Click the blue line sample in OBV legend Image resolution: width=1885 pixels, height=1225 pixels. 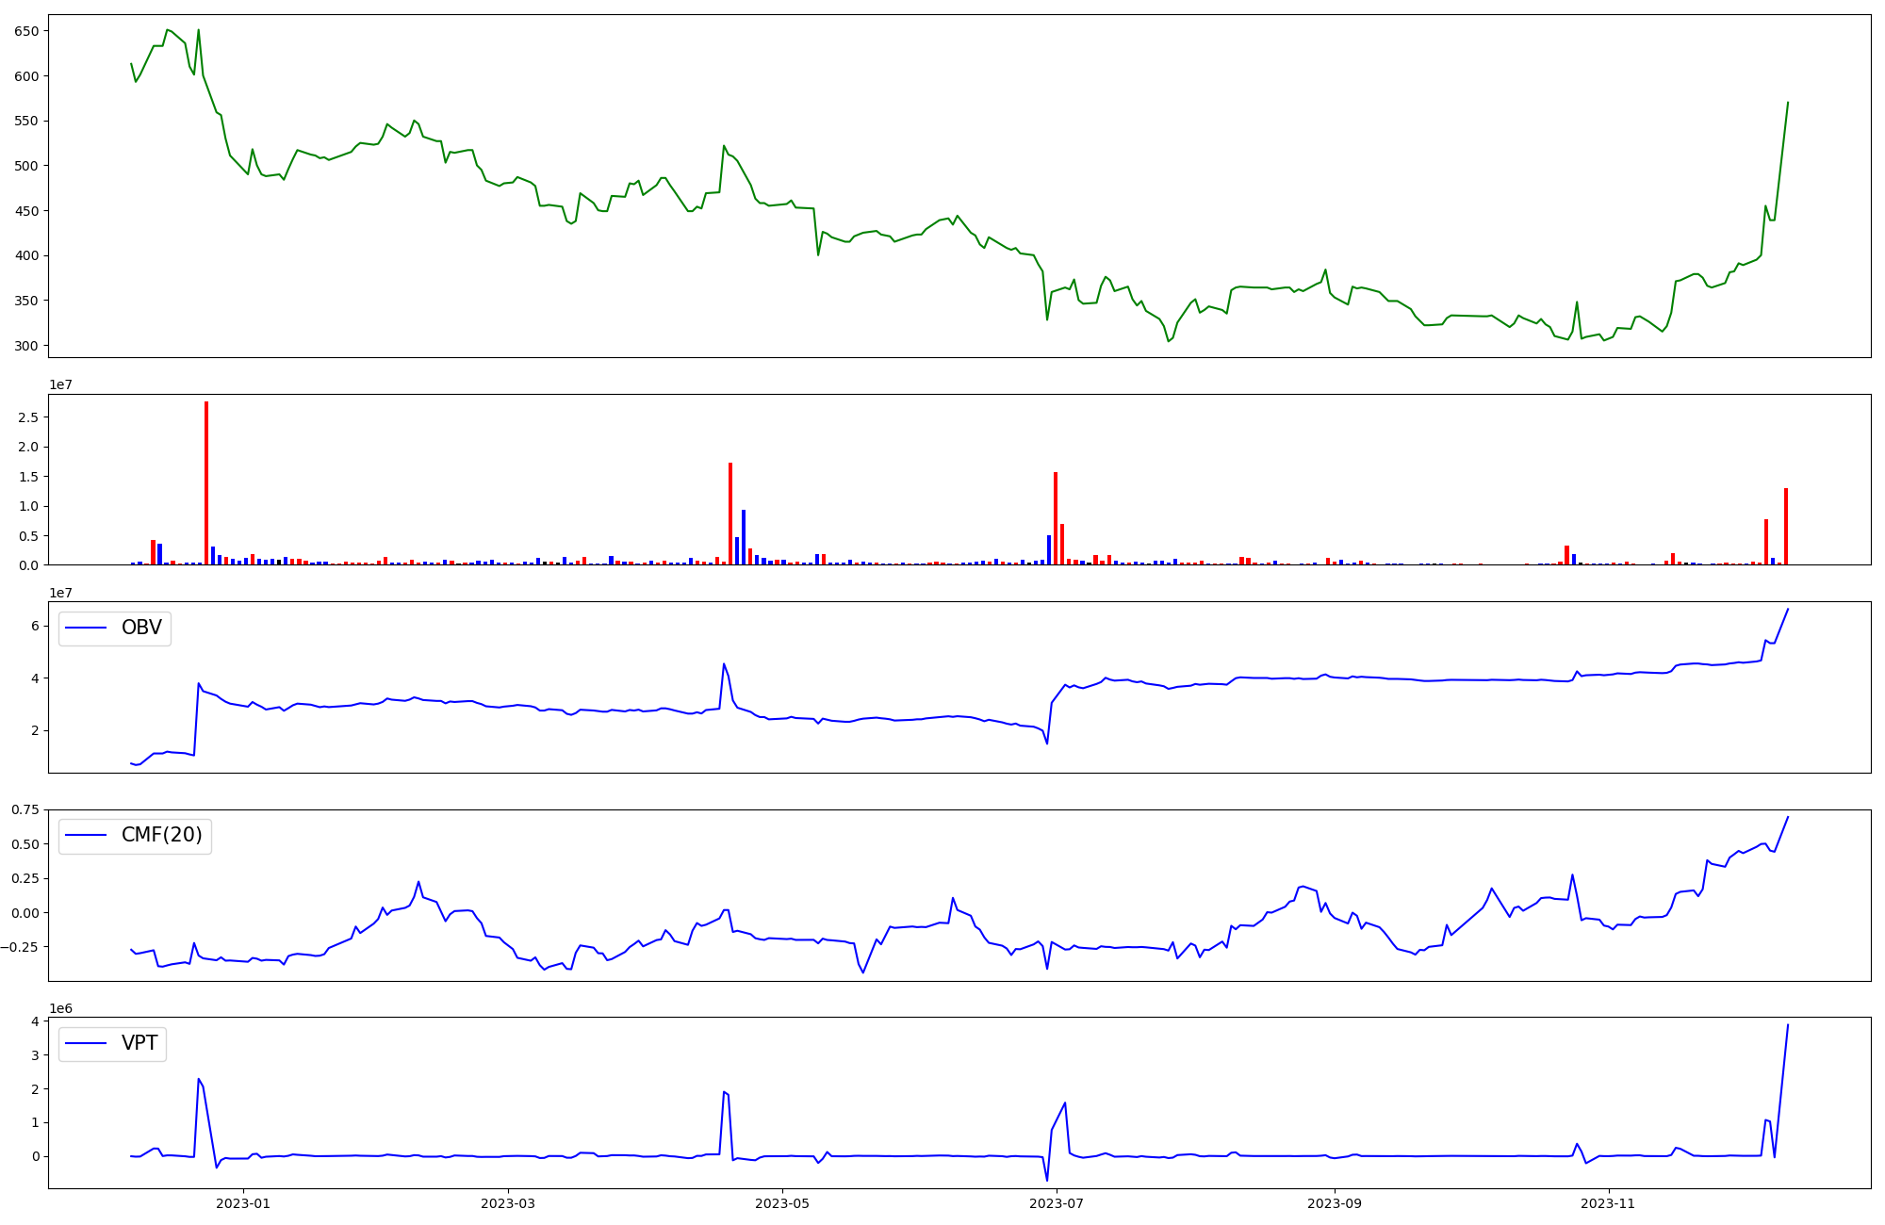tap(86, 629)
